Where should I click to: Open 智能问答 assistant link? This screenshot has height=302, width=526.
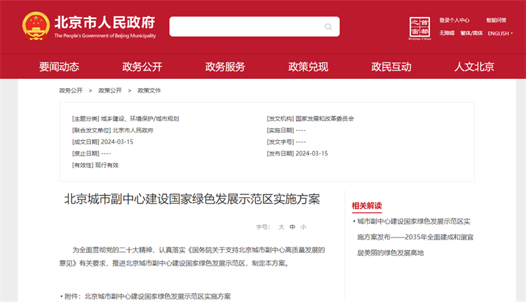coord(496,20)
